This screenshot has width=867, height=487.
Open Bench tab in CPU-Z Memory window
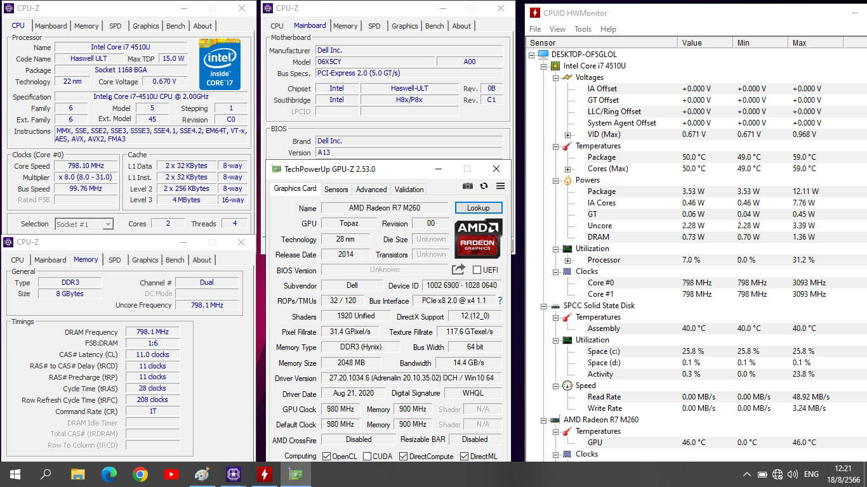pos(175,260)
